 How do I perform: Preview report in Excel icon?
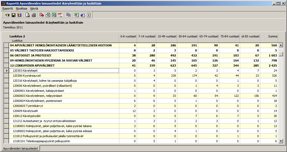(x=54, y=15)
